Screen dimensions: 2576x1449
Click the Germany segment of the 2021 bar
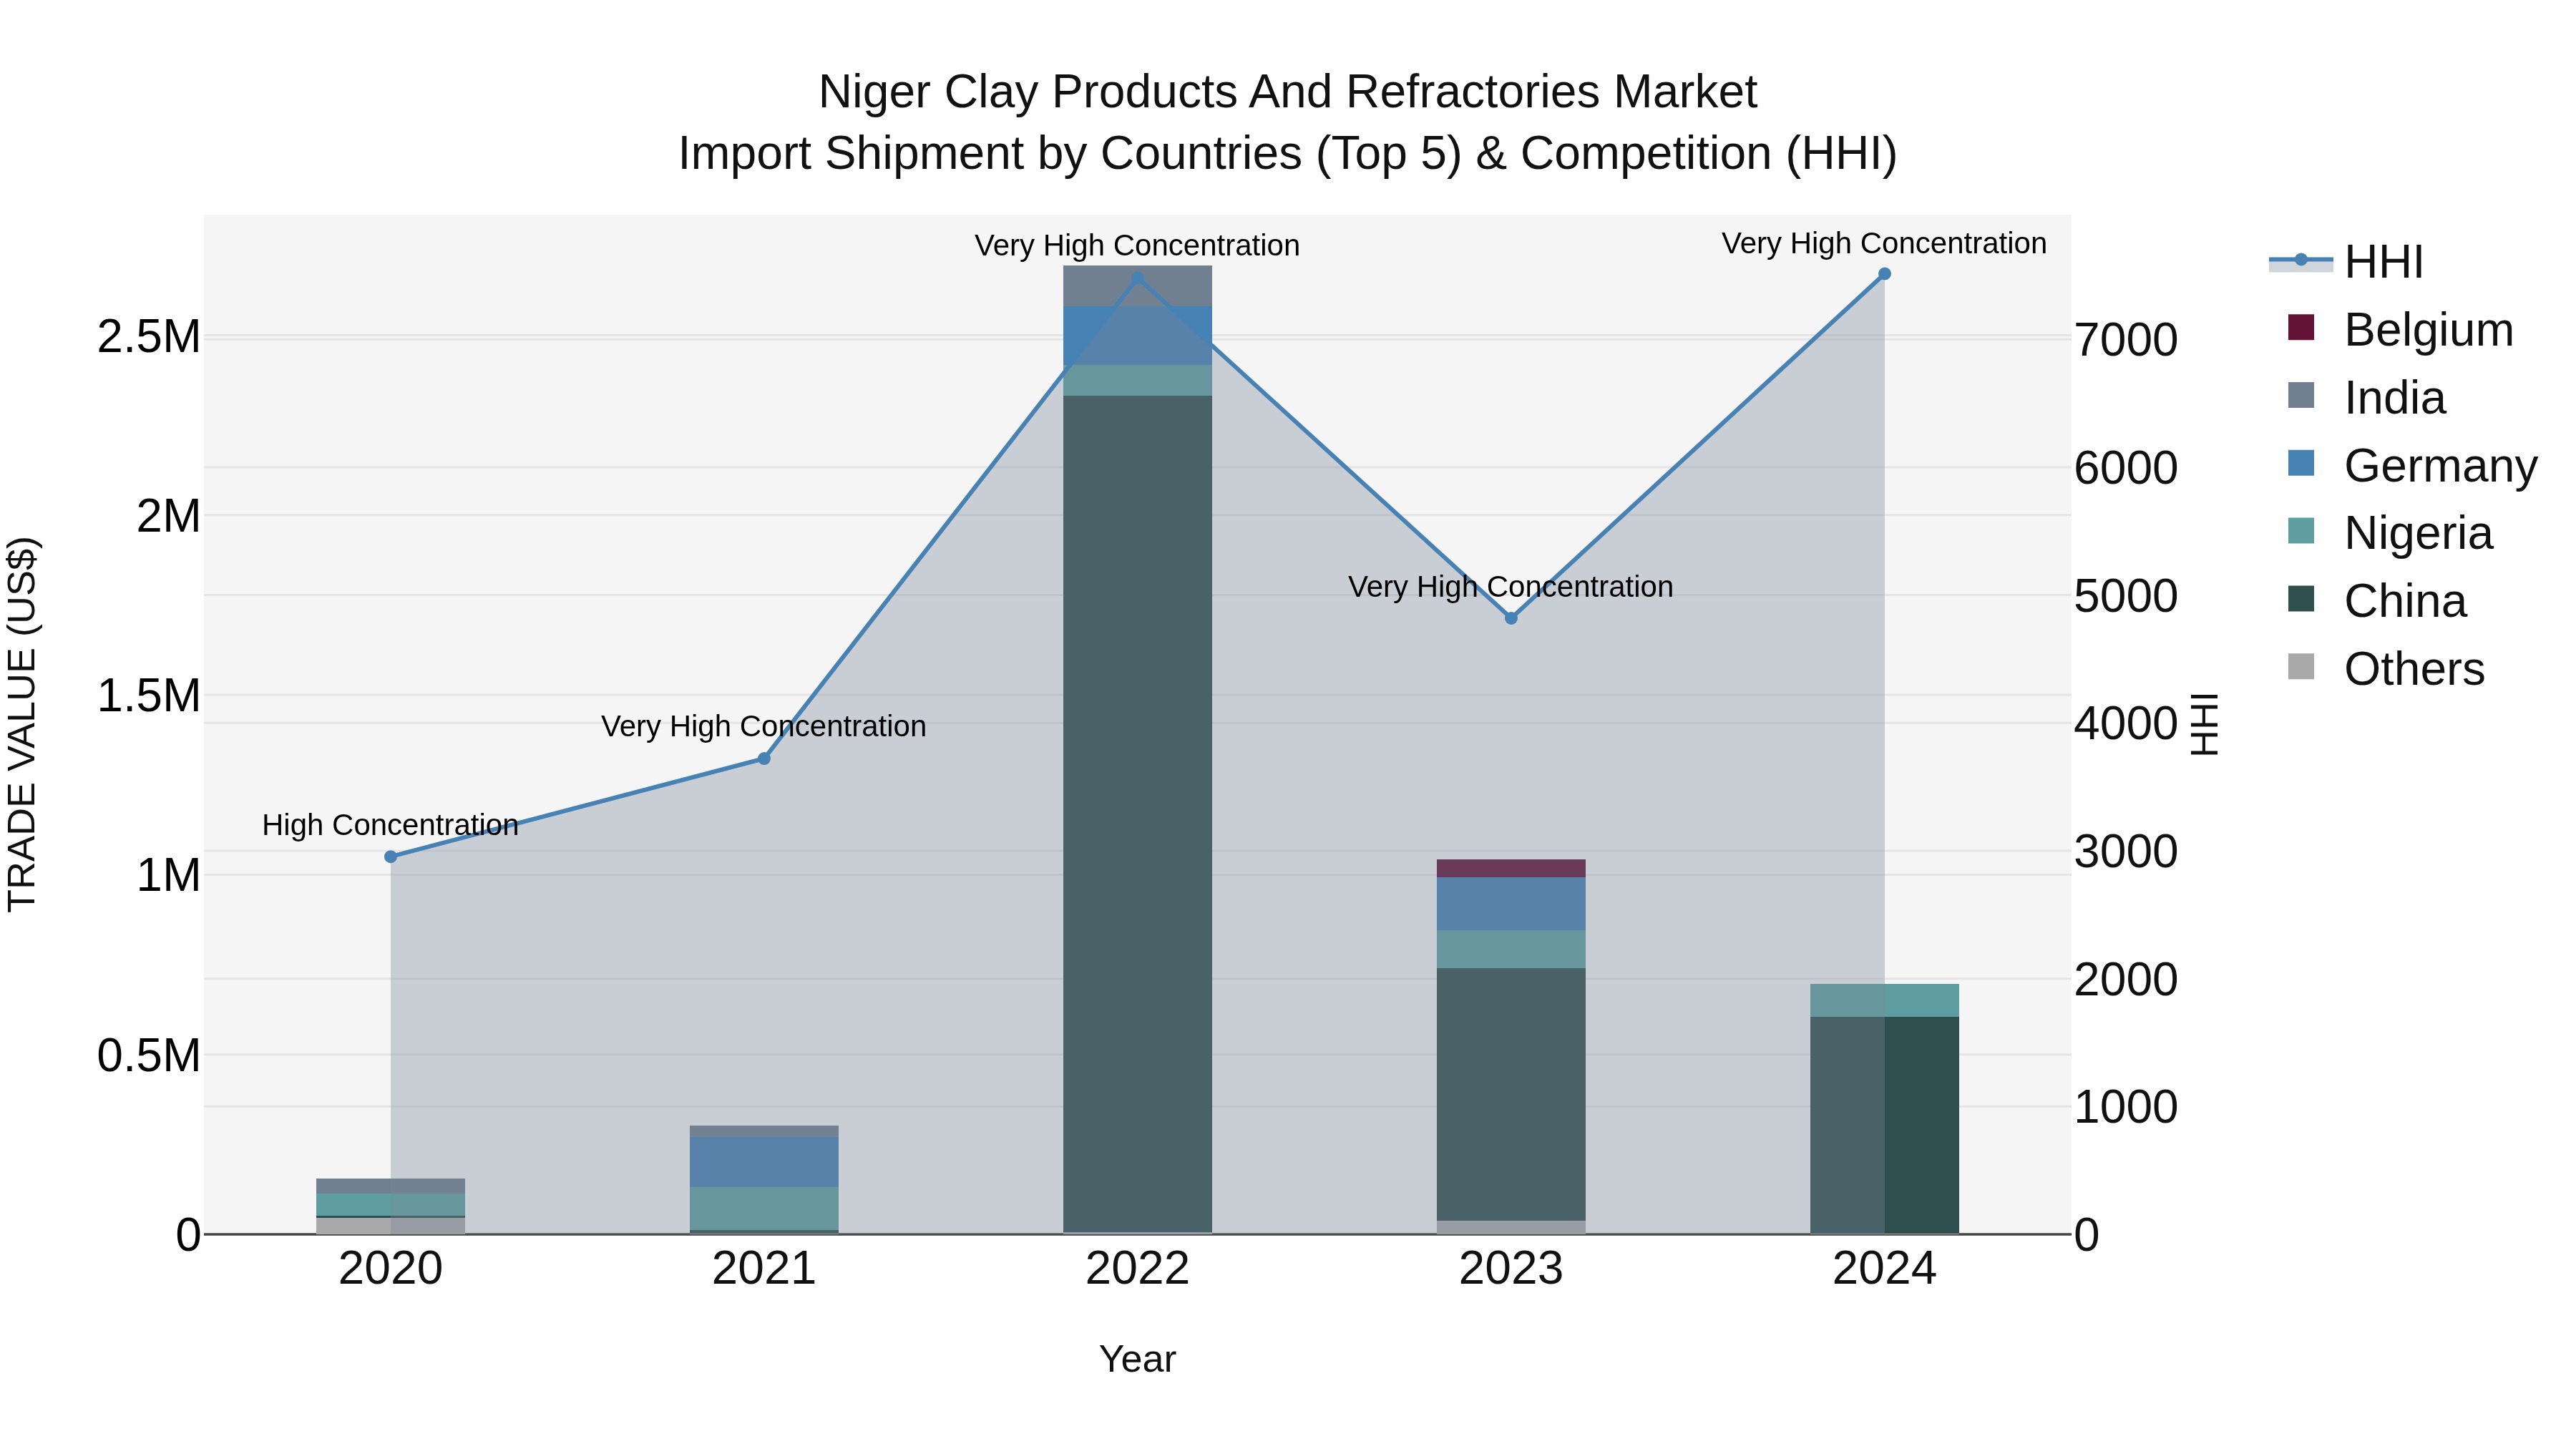(x=764, y=1163)
